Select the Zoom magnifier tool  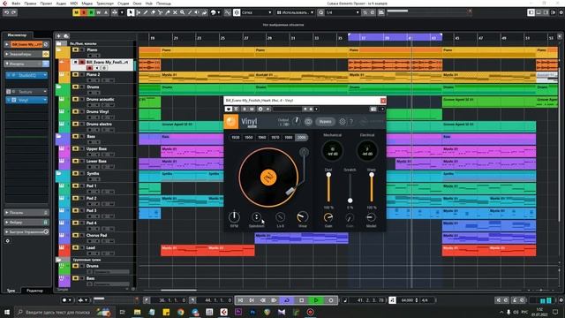click(183, 12)
